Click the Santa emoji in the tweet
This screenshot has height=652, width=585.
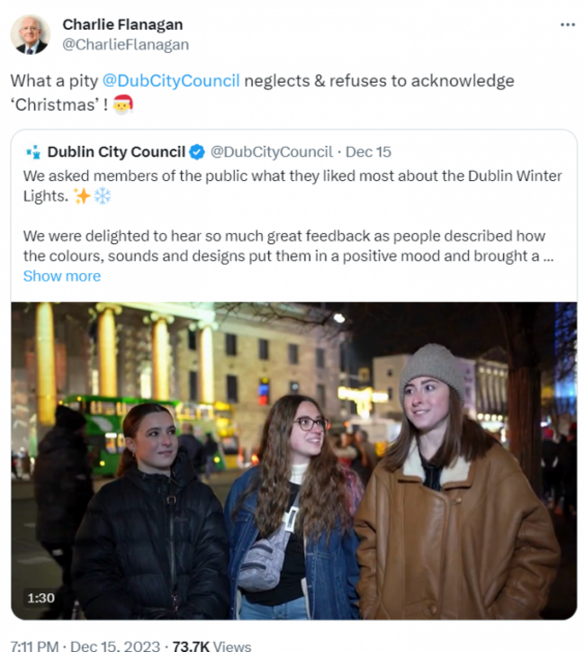[123, 104]
